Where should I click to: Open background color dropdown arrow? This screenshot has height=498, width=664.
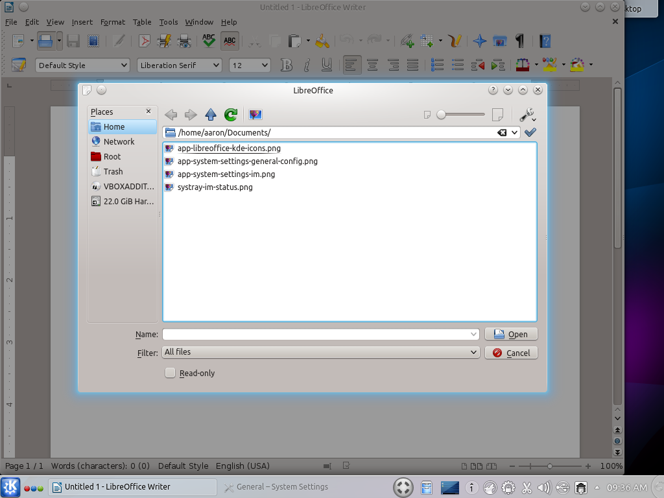[591, 65]
